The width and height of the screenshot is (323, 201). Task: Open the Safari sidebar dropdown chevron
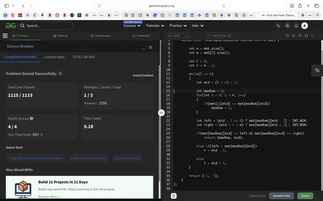pyautogui.click(x=13, y=6)
